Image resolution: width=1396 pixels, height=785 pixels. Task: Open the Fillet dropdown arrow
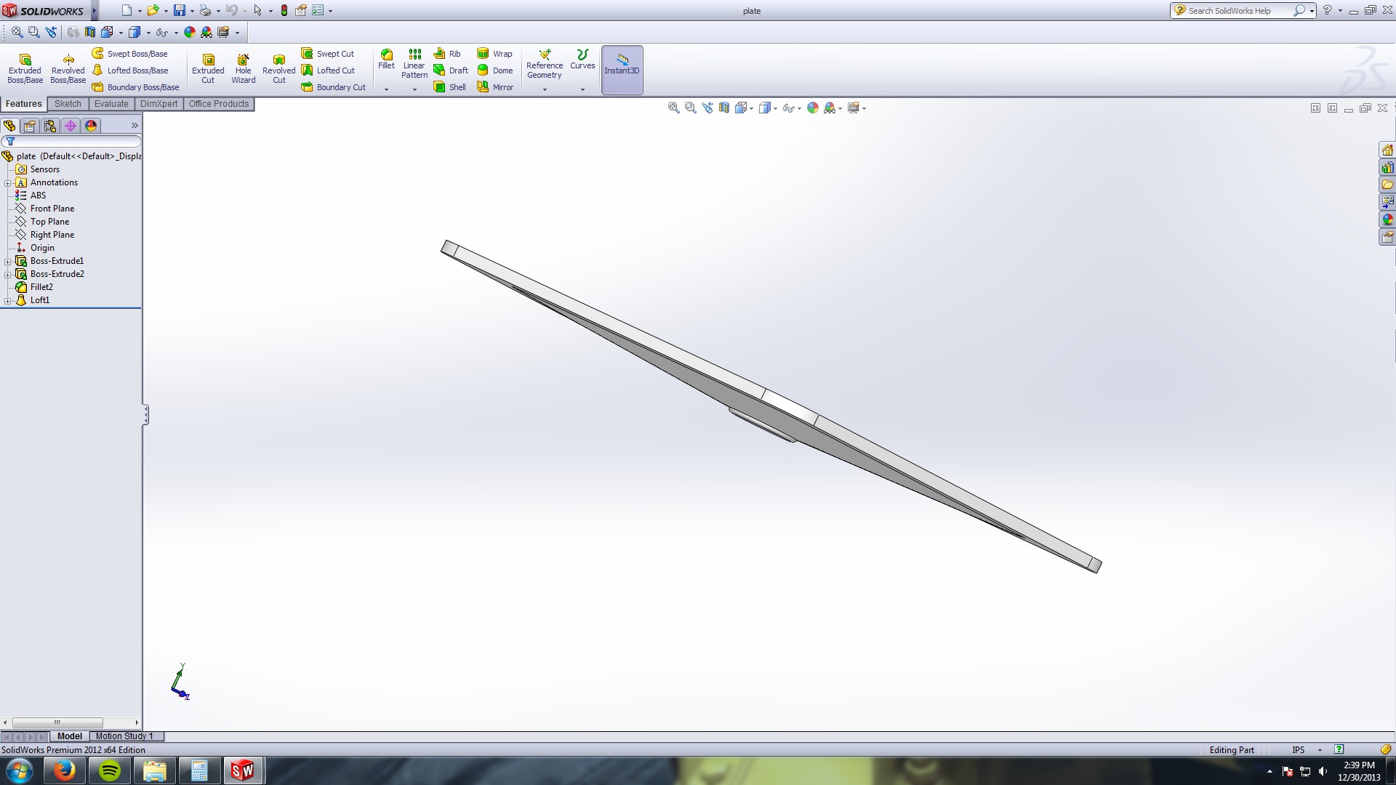[386, 89]
